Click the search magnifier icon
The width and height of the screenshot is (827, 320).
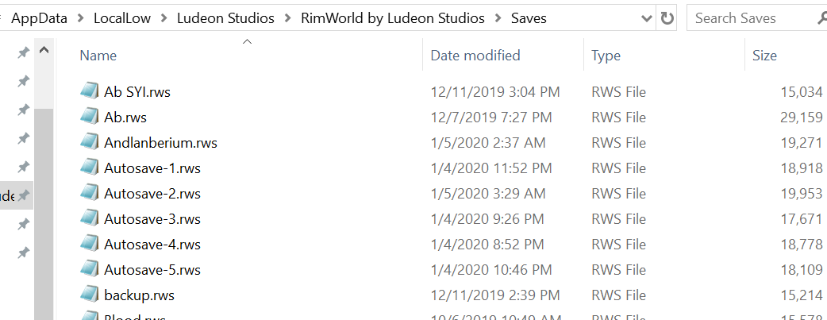[821, 18]
